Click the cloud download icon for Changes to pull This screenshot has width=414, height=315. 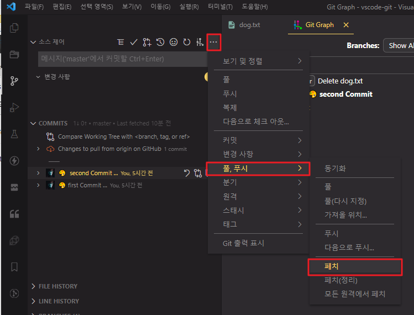click(x=50, y=149)
